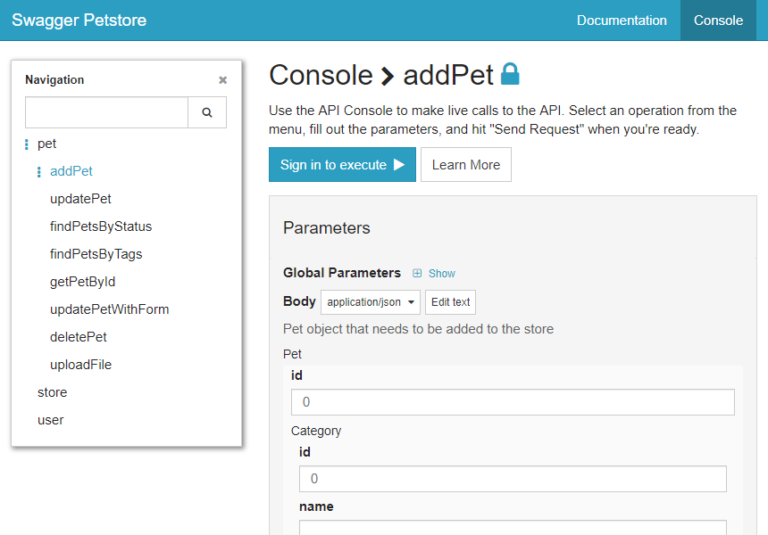The width and height of the screenshot is (768, 535).
Task: Collapse the pet group in navigation
Action: pos(47,144)
